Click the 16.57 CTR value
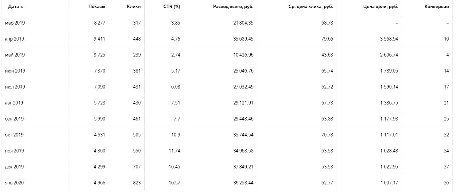The height and width of the screenshot is (194, 461). click(174, 183)
